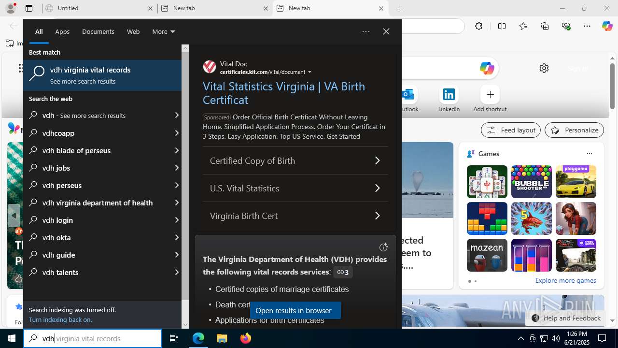Image resolution: width=618 pixels, height=348 pixels.
Task: Open the Copilot icon in Edge toolbar
Action: tap(607, 26)
